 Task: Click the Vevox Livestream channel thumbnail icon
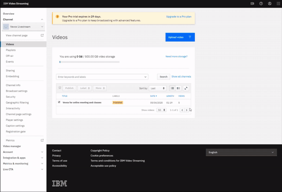(x=6, y=26)
